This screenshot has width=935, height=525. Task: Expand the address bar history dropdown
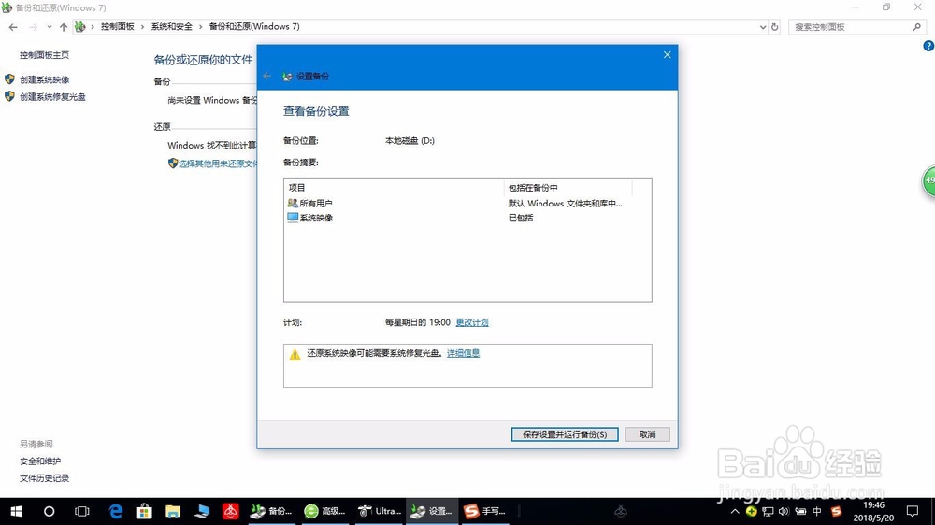763,27
